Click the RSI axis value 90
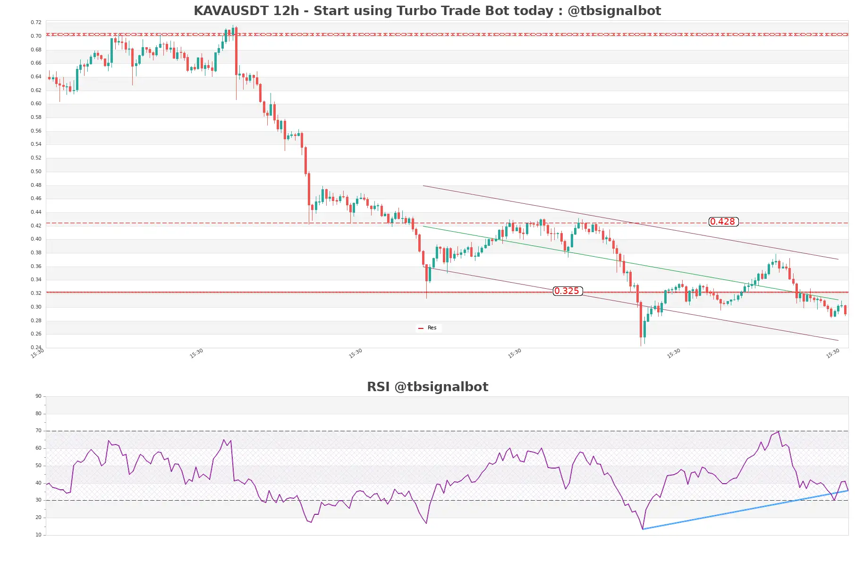 pyautogui.click(x=38, y=396)
